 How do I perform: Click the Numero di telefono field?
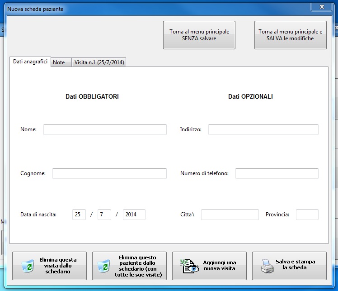(277, 174)
